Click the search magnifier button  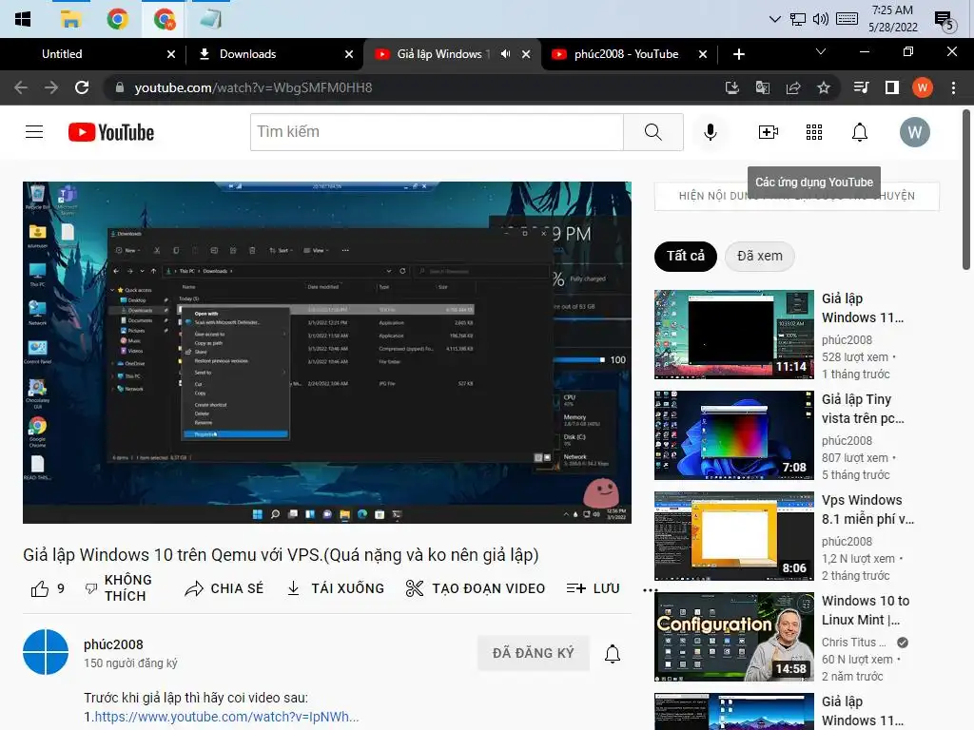pos(653,131)
